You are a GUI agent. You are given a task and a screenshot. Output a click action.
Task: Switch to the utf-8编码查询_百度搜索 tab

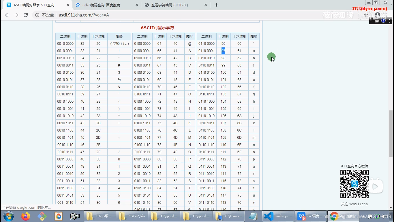107,5
